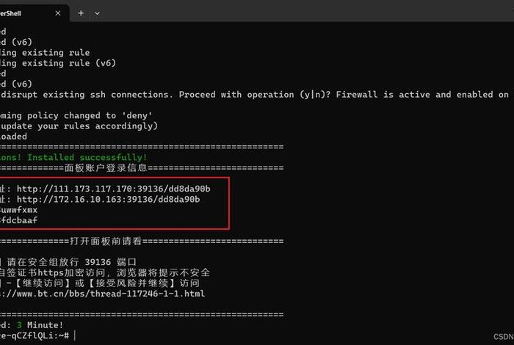Open a new terminal tab
Viewport: 514px width, 345px height.
pos(81,13)
